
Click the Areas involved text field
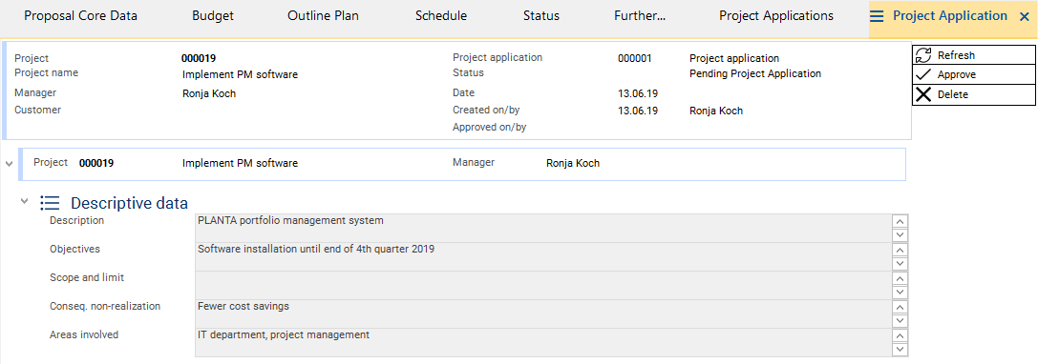click(543, 342)
